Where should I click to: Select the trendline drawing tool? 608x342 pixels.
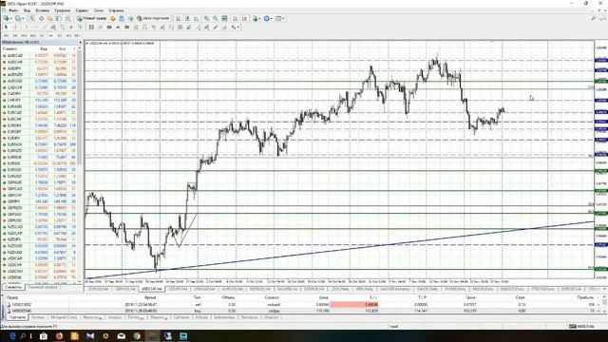point(45,28)
